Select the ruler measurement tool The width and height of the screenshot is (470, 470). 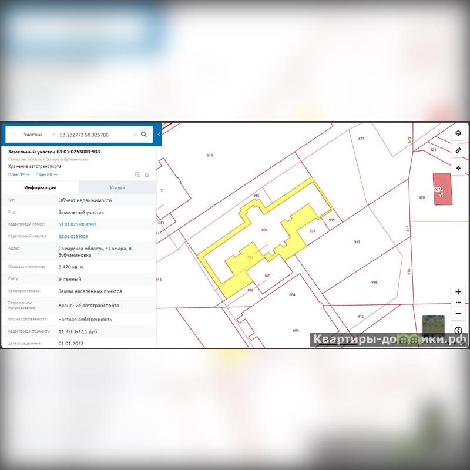pyautogui.click(x=458, y=150)
